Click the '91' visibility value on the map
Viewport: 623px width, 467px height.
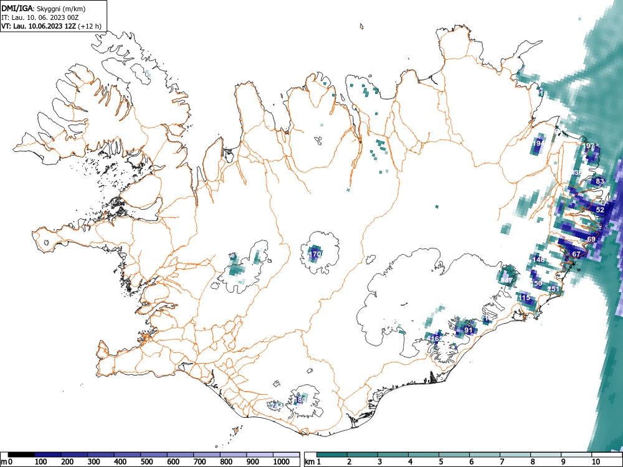[x=468, y=330]
